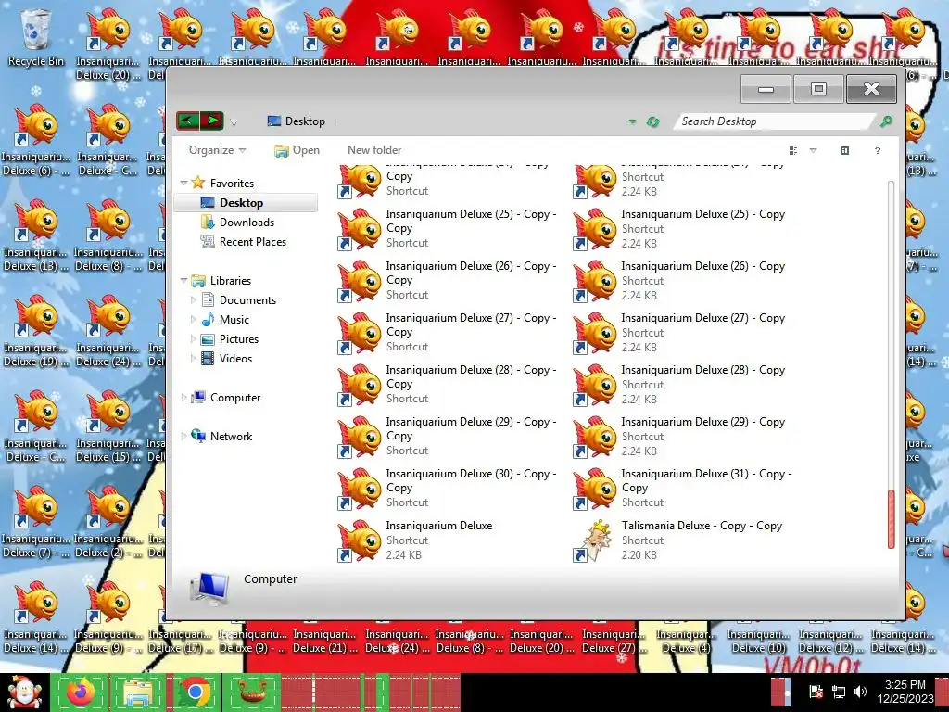The width and height of the screenshot is (949, 712).
Task: Select Insaniquarium Deluxe (29) - Copy - Copy icon
Action: coord(360,438)
